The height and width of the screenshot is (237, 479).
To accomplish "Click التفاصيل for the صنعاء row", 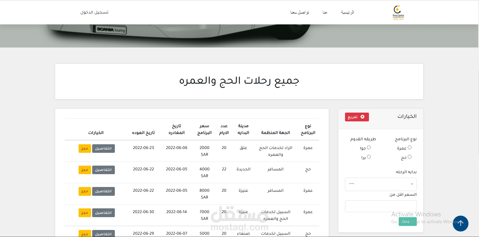I will coord(104,233).
